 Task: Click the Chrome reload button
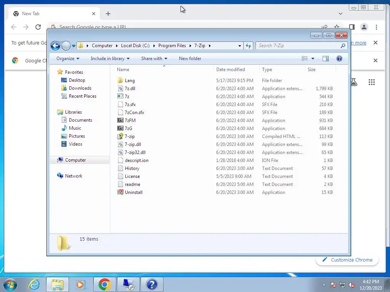[x=38, y=27]
